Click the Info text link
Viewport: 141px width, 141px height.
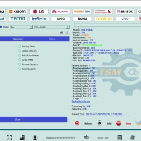coord(109,123)
